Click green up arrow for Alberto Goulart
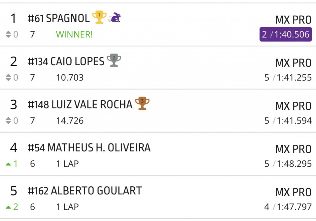This screenshot has height=221, width=316. [8, 207]
